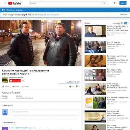This screenshot has height=130, width=130.
Task: Open thumbnail ПЕРЕСТАТЬ БОЯТЬСЯ ЛЮДЕЙ
Action: pyautogui.click(x=95, y=75)
